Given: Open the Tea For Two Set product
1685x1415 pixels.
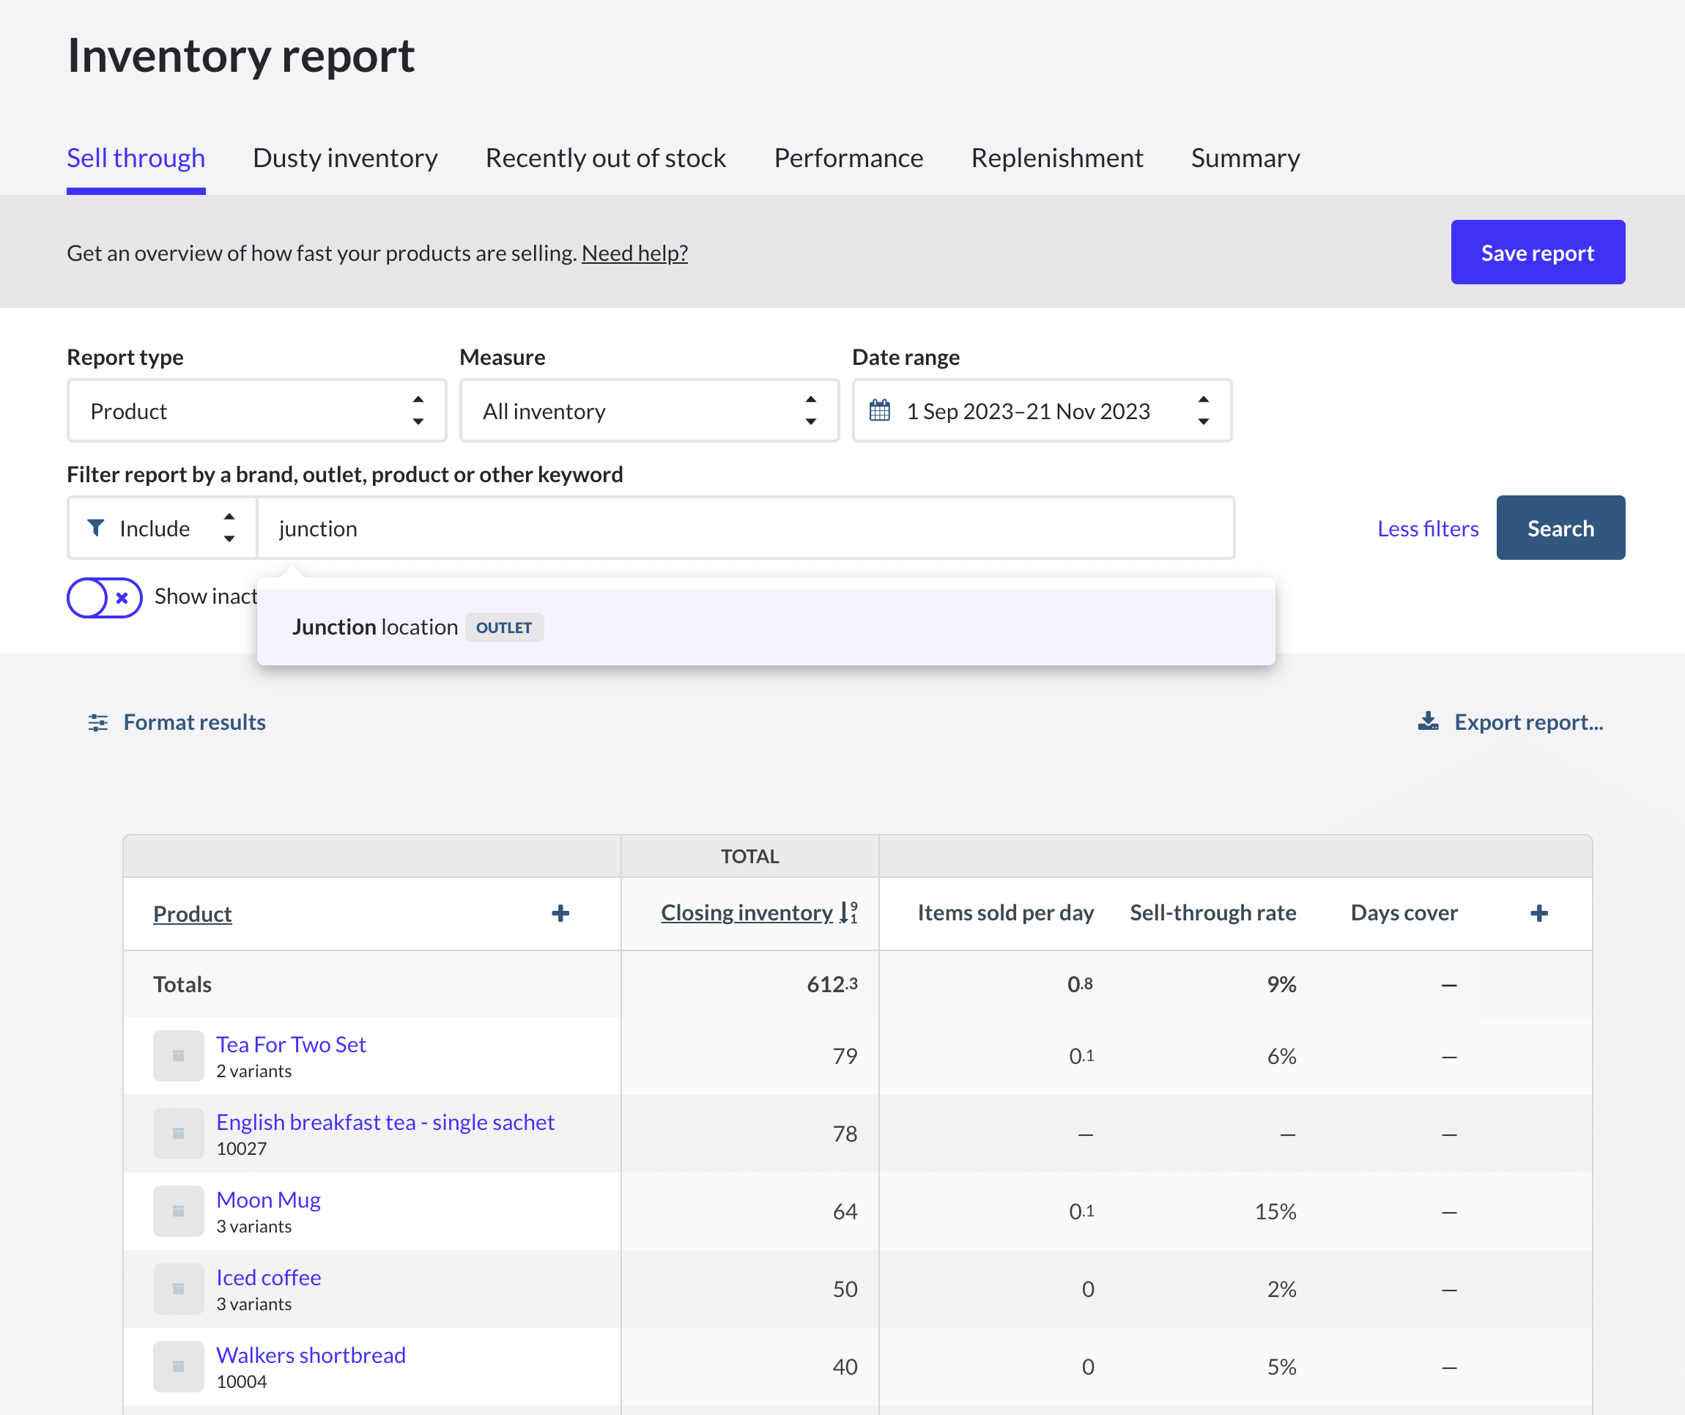Looking at the screenshot, I should (x=292, y=1044).
